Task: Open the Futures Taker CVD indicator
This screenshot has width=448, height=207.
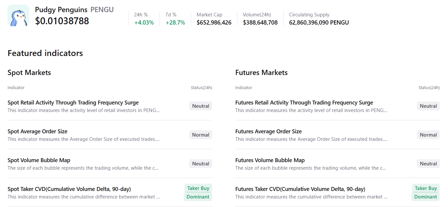Action: coord(300,189)
